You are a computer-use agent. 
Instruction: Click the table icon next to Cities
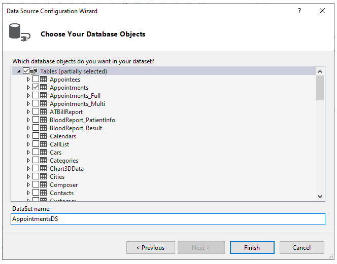pyautogui.click(x=44, y=177)
